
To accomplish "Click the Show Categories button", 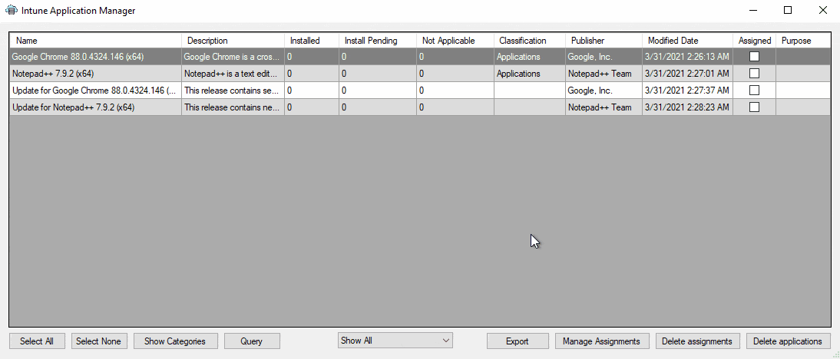I will 174,341.
